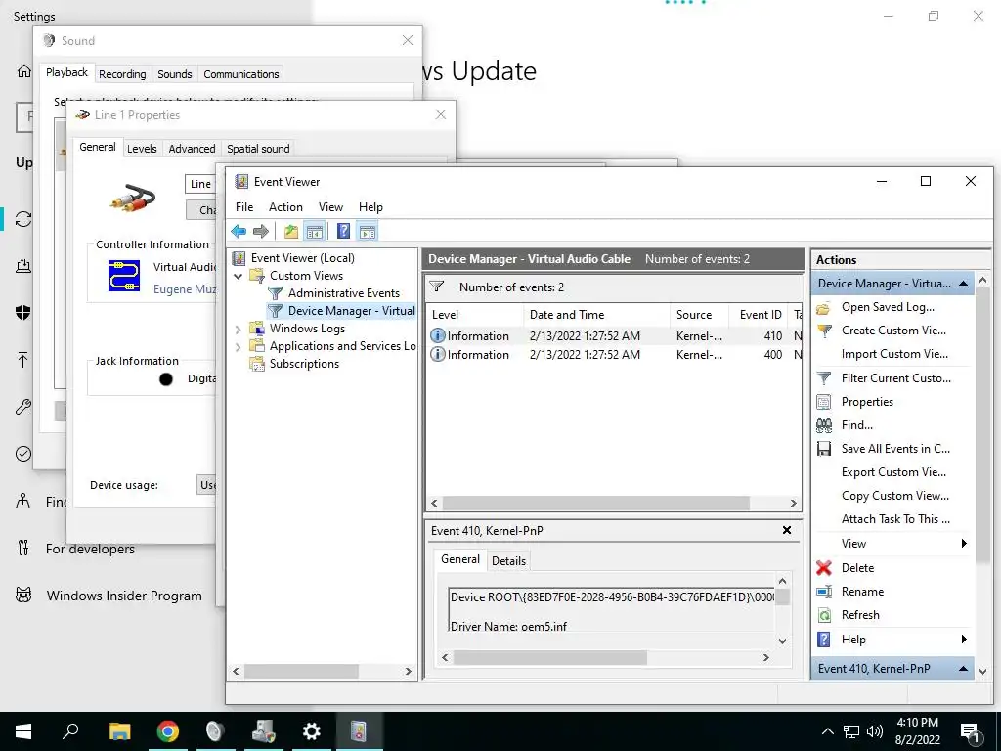Click Copy Custom View action
The height and width of the screenshot is (751, 1001).
(895, 496)
